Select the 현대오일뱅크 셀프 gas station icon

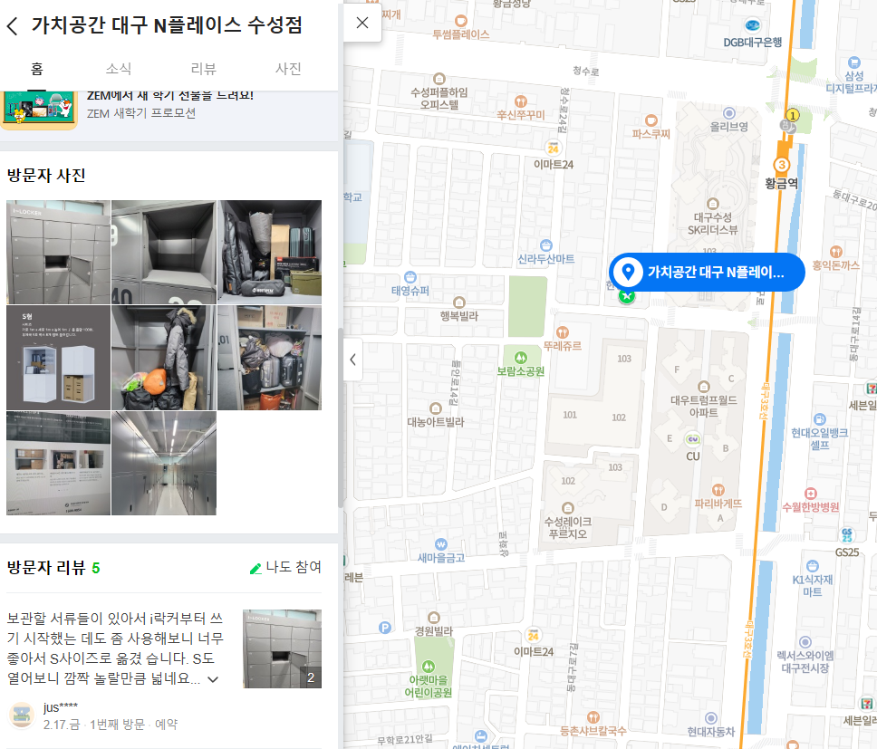tap(819, 419)
